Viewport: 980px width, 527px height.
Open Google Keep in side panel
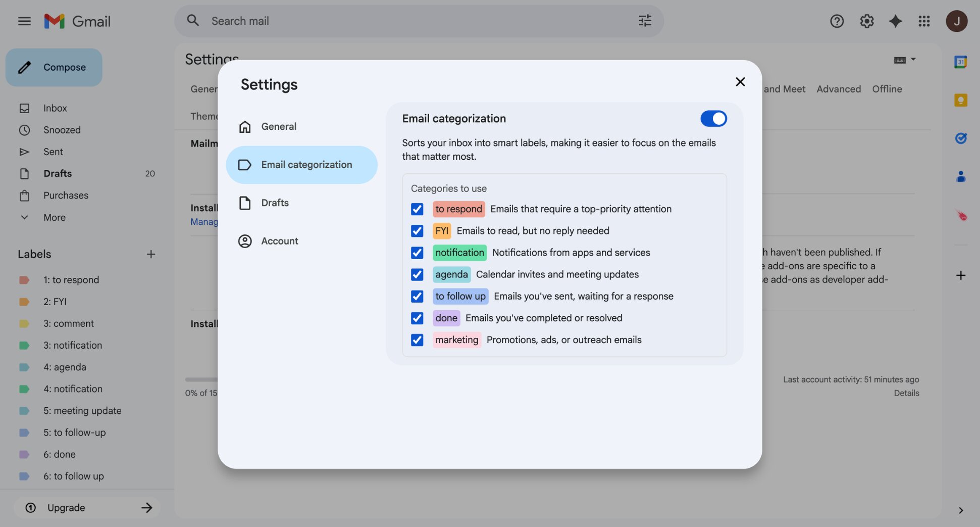(x=961, y=100)
